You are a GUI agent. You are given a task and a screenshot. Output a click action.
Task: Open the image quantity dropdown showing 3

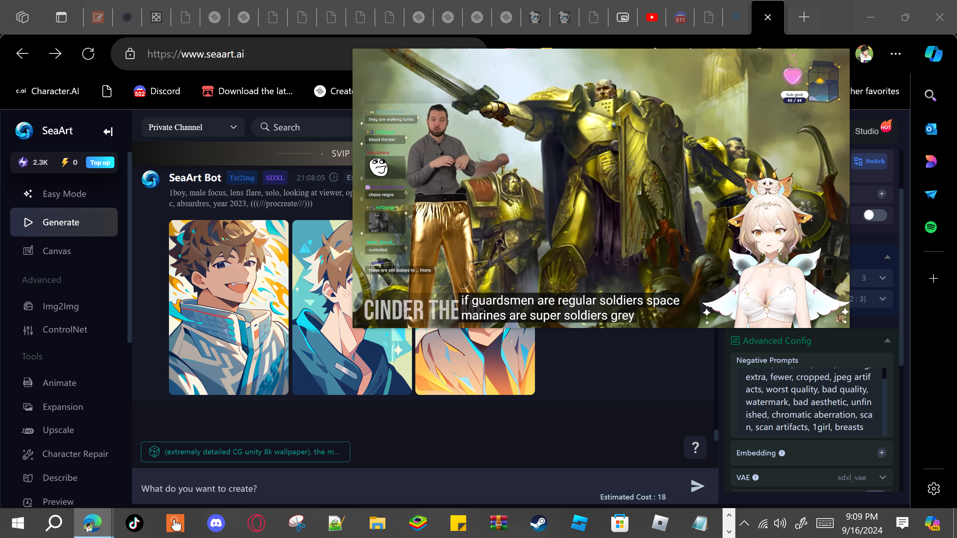(x=872, y=278)
